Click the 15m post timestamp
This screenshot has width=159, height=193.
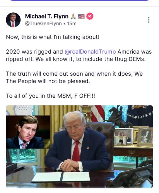pos(72,24)
